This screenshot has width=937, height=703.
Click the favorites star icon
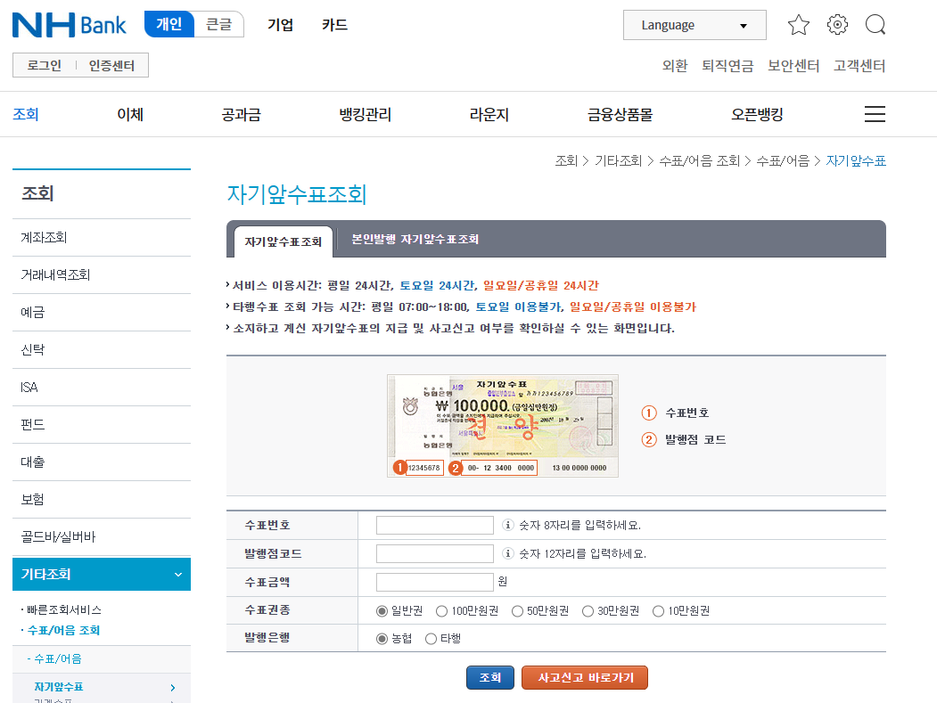(798, 24)
